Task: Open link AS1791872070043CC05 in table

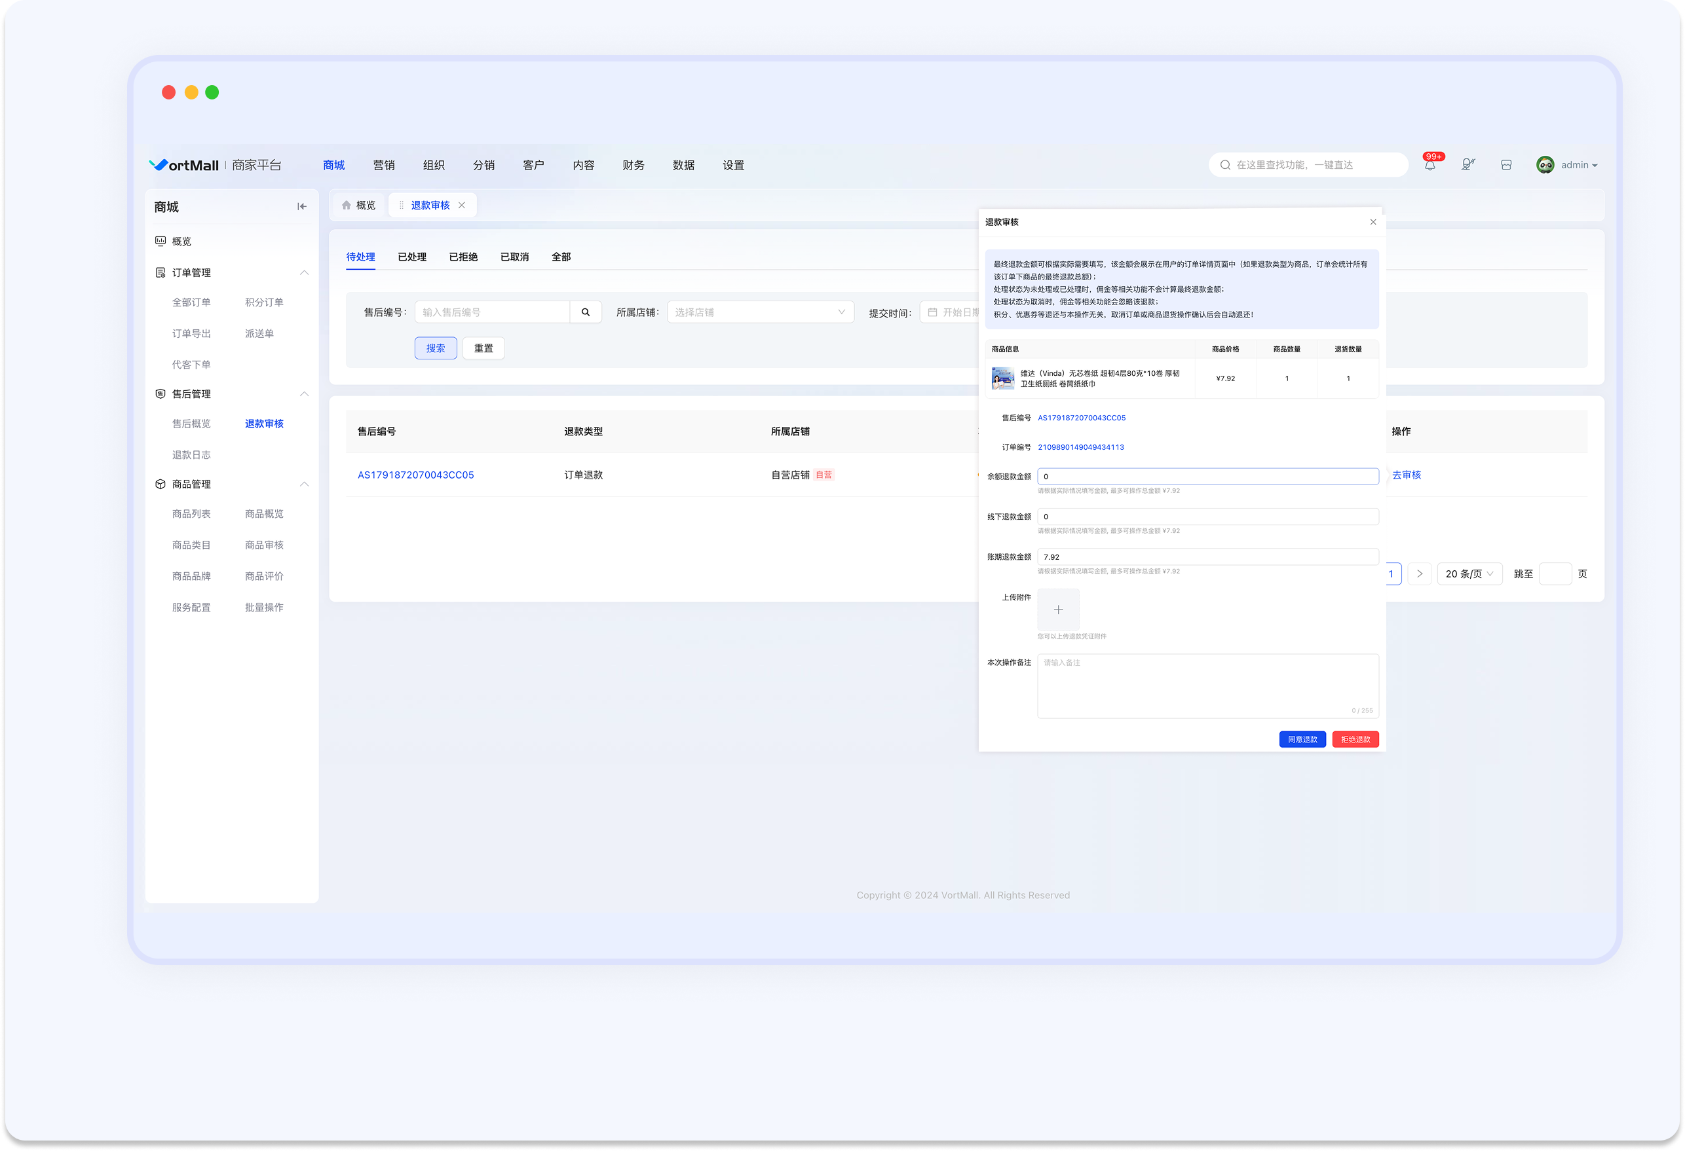Action: [415, 475]
